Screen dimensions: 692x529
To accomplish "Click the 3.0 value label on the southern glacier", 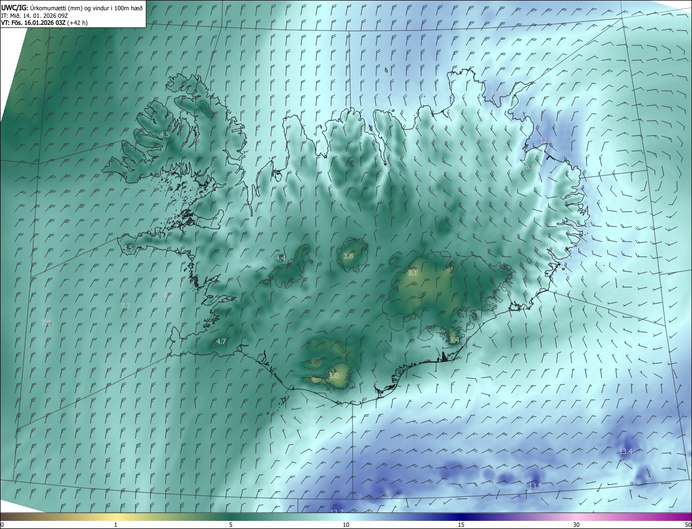I will (334, 375).
